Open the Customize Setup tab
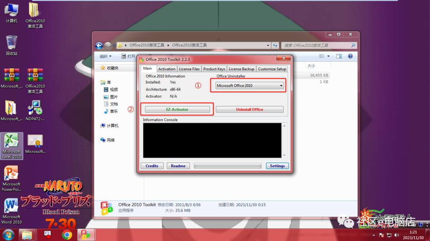This screenshot has width=430, height=241. click(x=272, y=69)
